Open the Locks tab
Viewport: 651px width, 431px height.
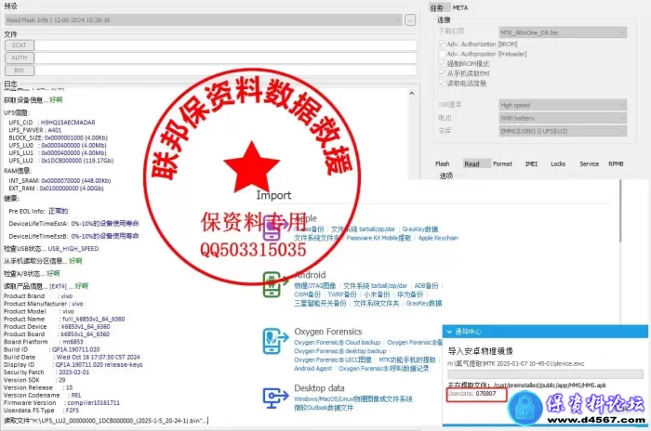pos(558,163)
